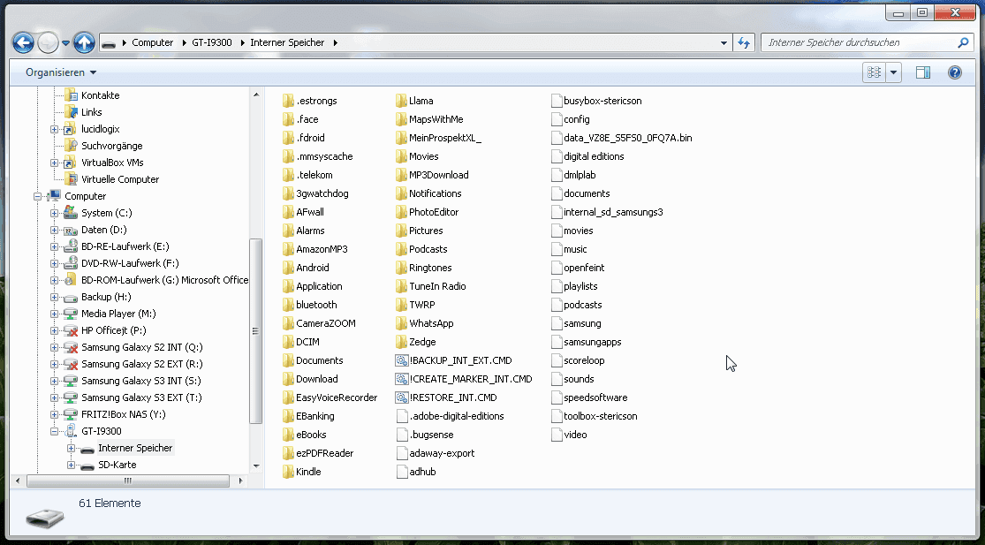Click the navigation pane horizontal scrollbar thumb
Image resolution: width=985 pixels, height=545 pixels.
(x=128, y=481)
